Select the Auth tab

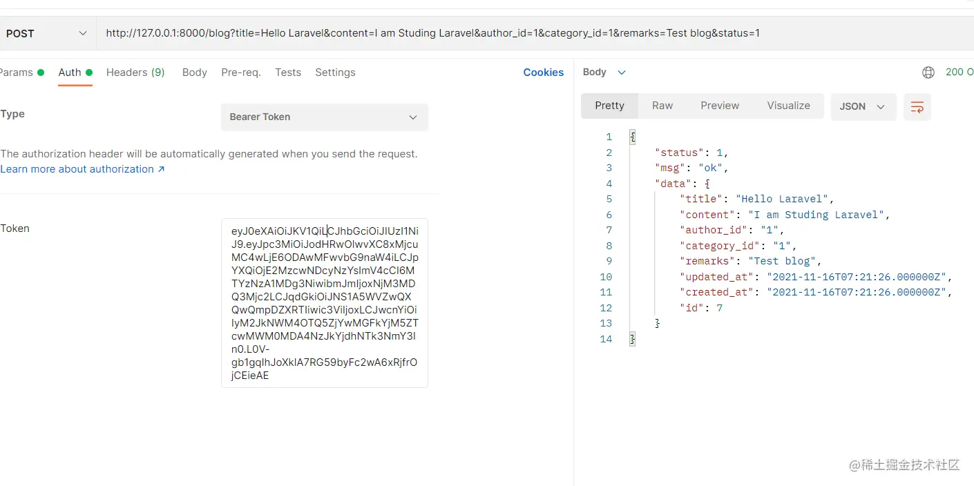[x=70, y=72]
